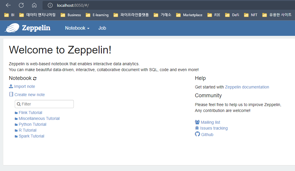Select the Create new note link
The height and width of the screenshot is (171, 295).
[30, 95]
